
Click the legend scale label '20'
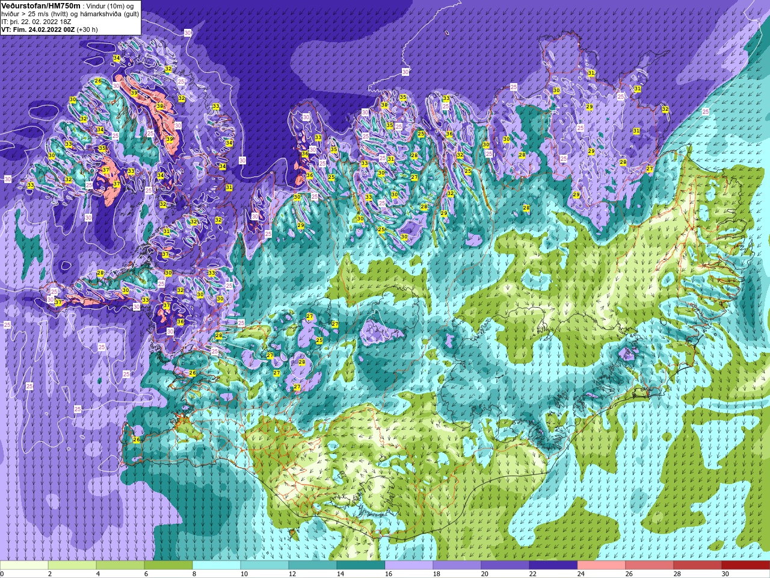[485, 574]
